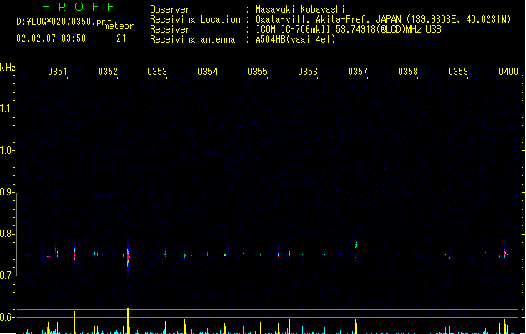Click the 0351 time marker
526x334 pixels.
[58, 71]
